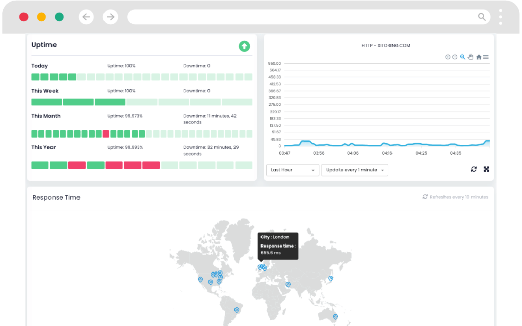
Task: Collapse the London response time tooltip
Action: click(278, 246)
